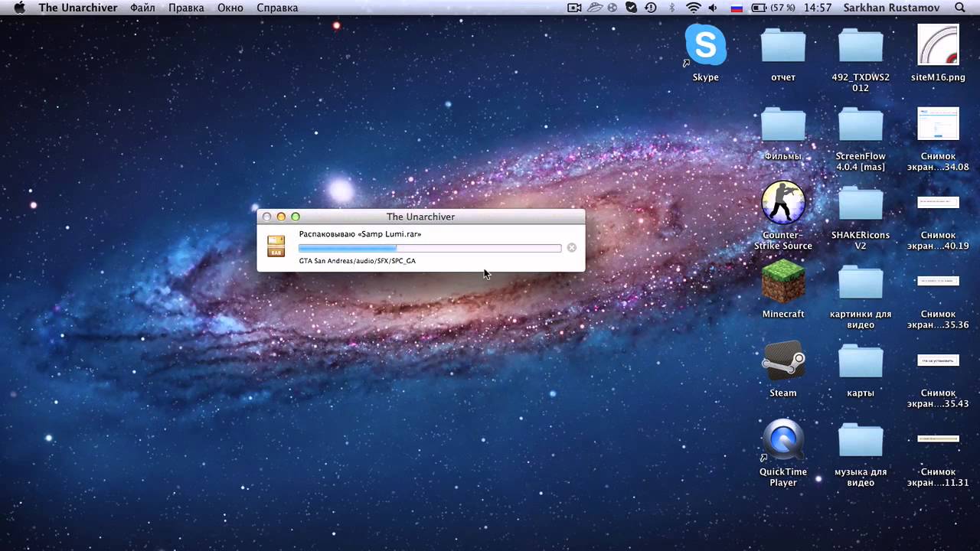The image size is (980, 551).
Task: Select the карты folder
Action: coord(861,361)
